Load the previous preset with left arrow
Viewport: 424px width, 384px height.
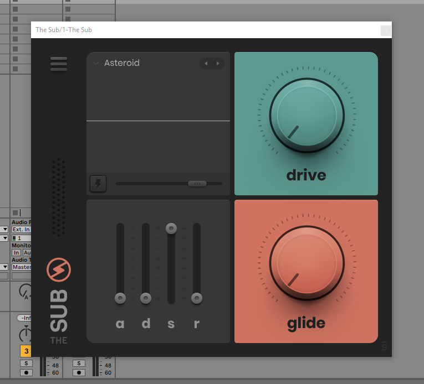[x=206, y=64]
